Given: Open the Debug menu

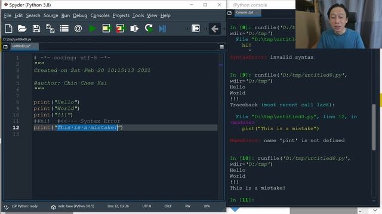Looking at the screenshot, I should point(80,15).
